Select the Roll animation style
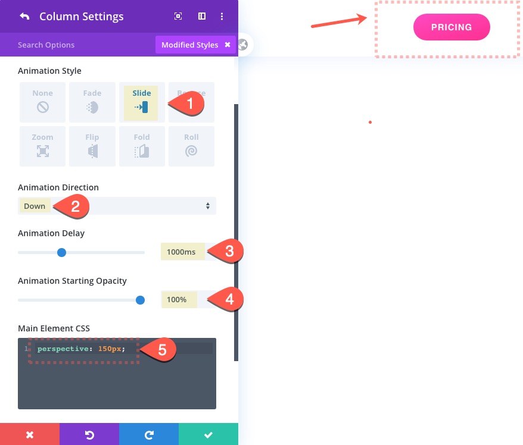 (191, 146)
